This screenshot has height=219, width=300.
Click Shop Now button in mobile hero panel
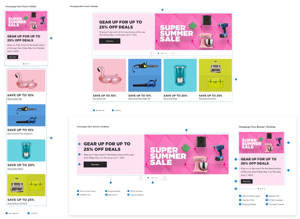tap(13, 57)
